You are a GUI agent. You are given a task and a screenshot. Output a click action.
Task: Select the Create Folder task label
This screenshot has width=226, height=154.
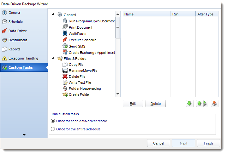click(79, 94)
